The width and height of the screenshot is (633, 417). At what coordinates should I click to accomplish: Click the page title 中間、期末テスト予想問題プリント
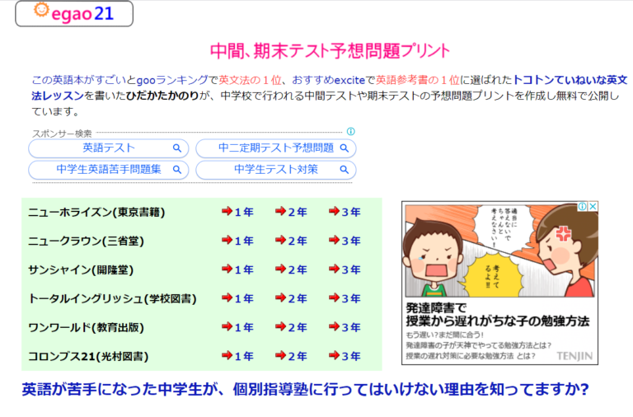(x=330, y=51)
